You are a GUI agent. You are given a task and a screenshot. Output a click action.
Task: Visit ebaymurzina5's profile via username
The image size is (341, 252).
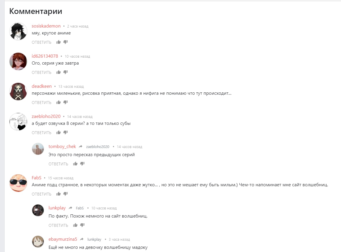click(x=63, y=239)
